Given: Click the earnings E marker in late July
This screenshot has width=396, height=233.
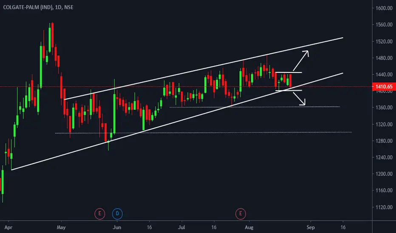Looking at the screenshot, I should pyautogui.click(x=240, y=214).
